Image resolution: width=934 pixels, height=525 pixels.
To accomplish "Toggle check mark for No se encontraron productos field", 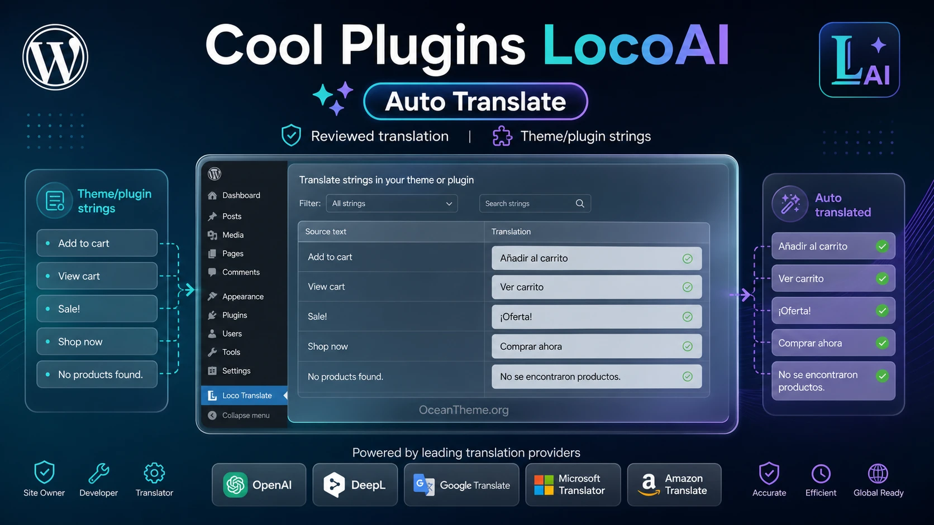I will pos(688,377).
